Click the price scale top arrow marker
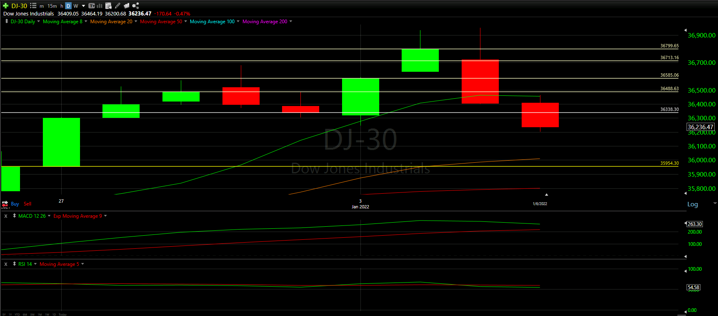 685,30
